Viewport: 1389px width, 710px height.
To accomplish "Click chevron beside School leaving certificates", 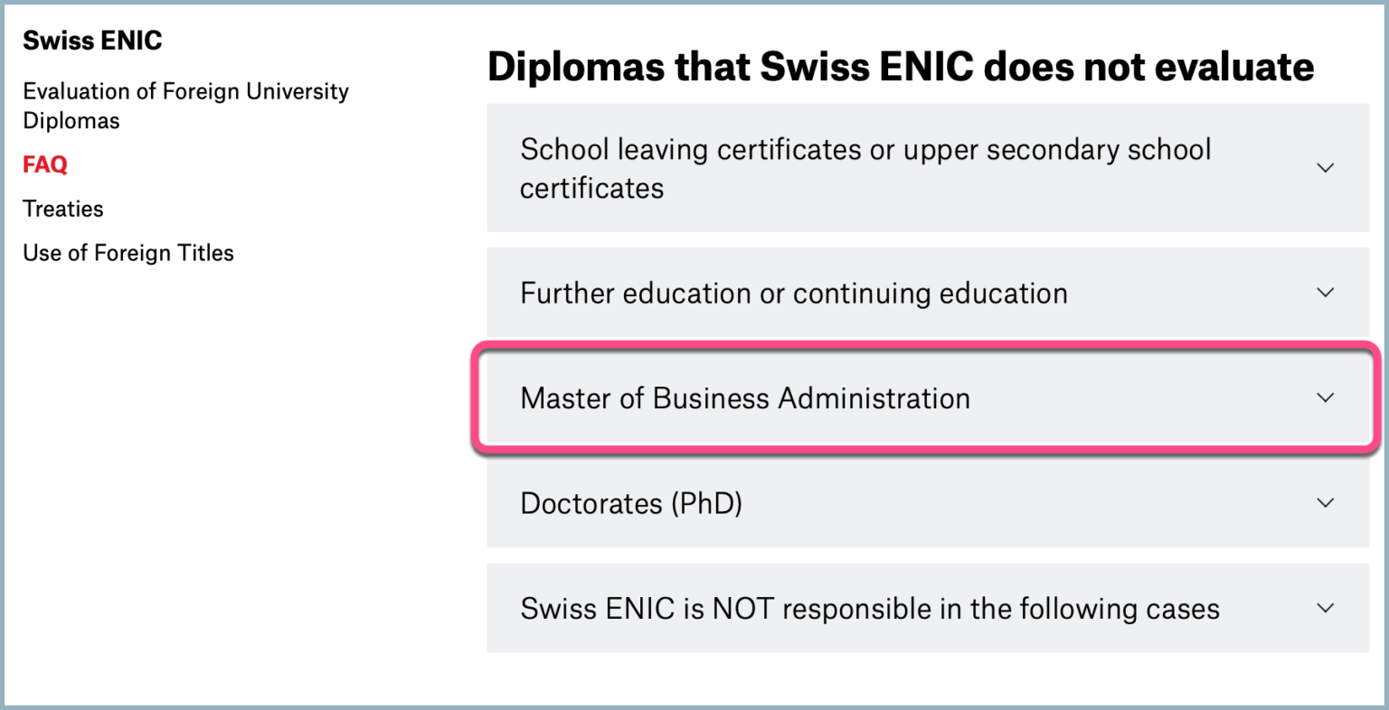I will click(x=1325, y=168).
